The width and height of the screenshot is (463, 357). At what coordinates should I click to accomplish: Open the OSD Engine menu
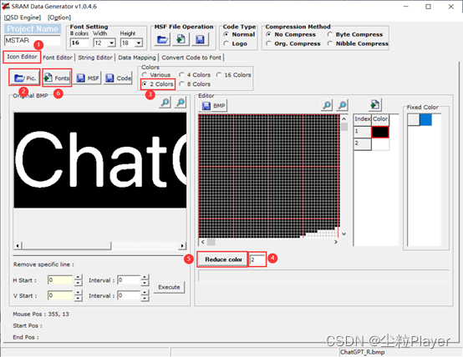coord(22,18)
